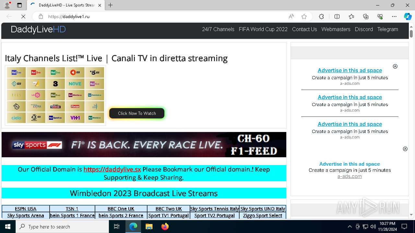
Task: Click the VH1 channel logo
Action: pos(75,118)
